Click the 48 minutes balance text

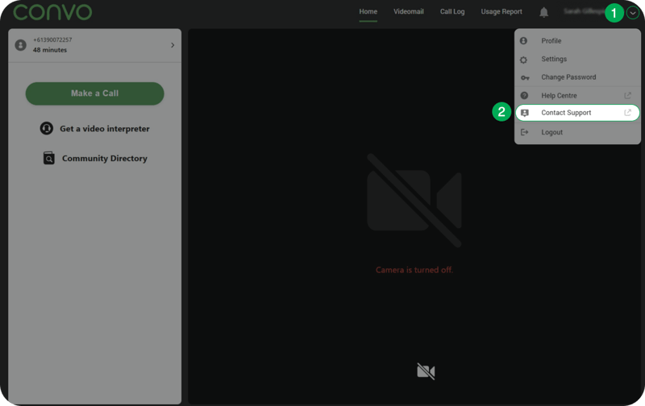(50, 50)
